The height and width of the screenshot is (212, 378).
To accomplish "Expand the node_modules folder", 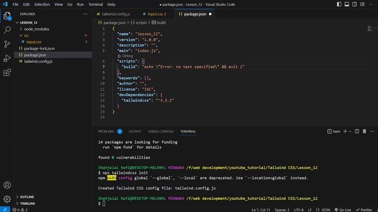I will [x=37, y=29].
